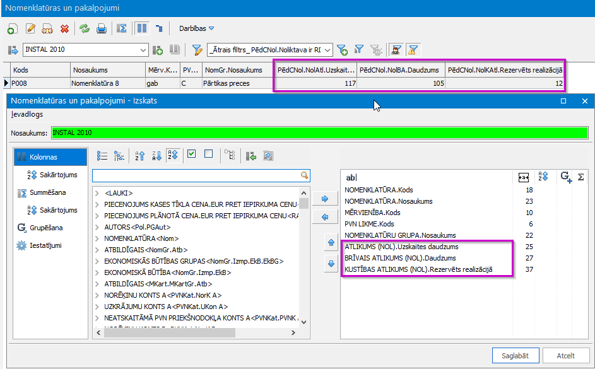This screenshot has height=369, width=595.
Task: Click the magnifier search icon
Action: click(x=304, y=175)
